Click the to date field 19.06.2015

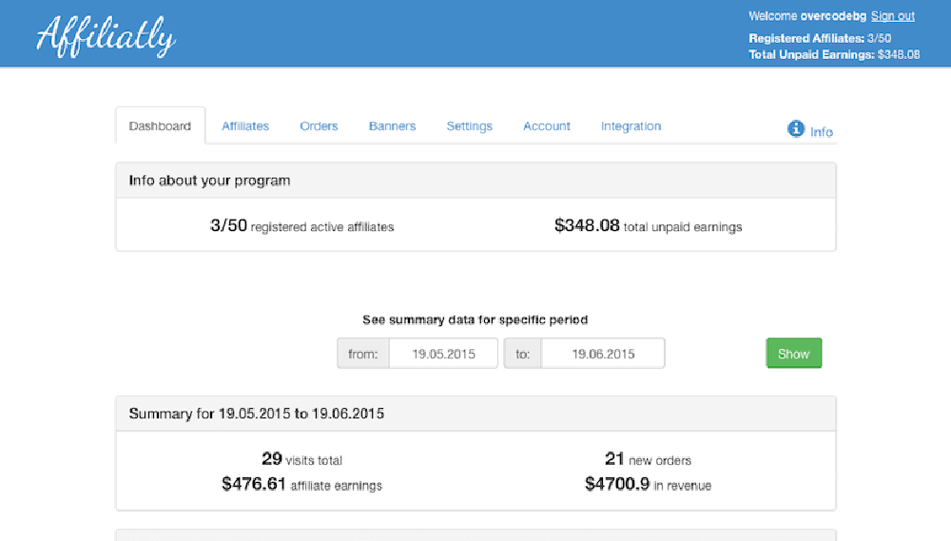(603, 354)
